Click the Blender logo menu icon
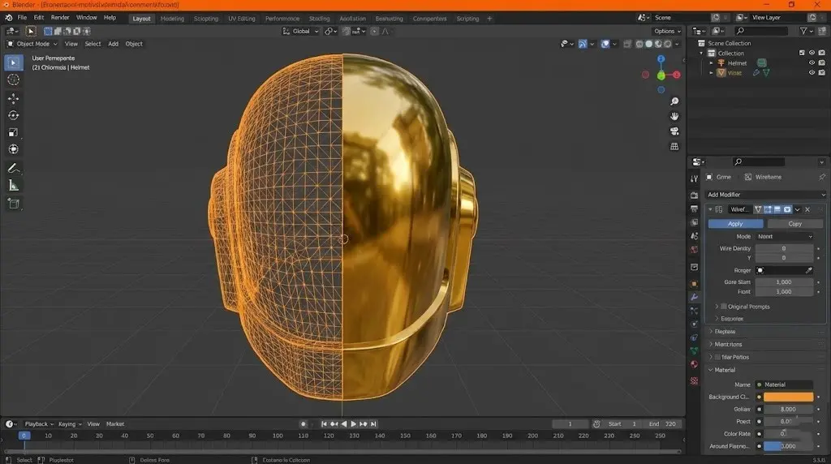The height and width of the screenshot is (464, 831). click(x=8, y=18)
